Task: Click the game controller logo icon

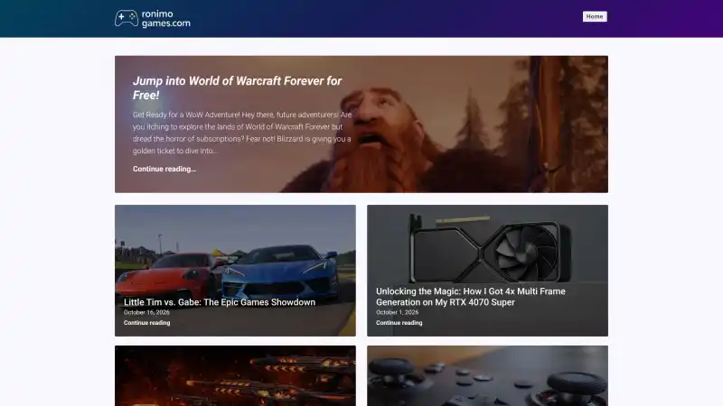Action: (127, 18)
